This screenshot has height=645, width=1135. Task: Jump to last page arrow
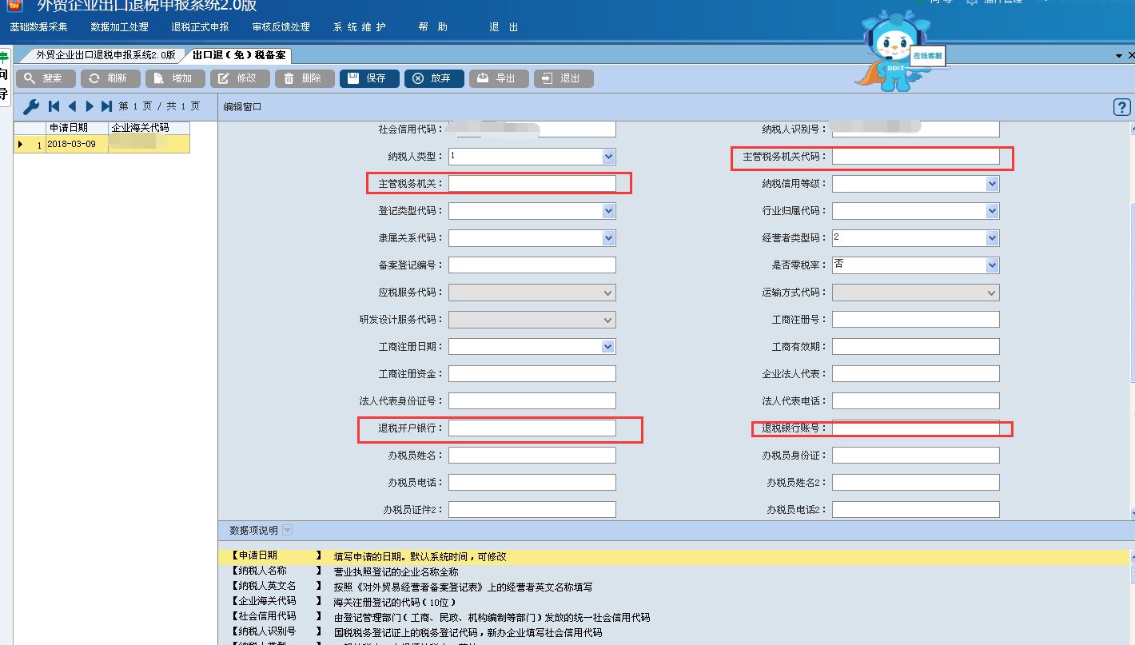[x=107, y=106]
